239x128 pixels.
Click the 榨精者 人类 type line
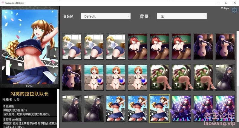coord(11,100)
